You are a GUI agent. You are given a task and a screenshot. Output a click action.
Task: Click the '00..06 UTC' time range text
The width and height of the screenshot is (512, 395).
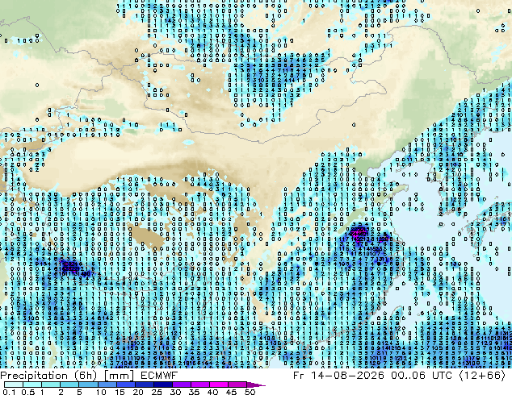[x=422, y=376]
